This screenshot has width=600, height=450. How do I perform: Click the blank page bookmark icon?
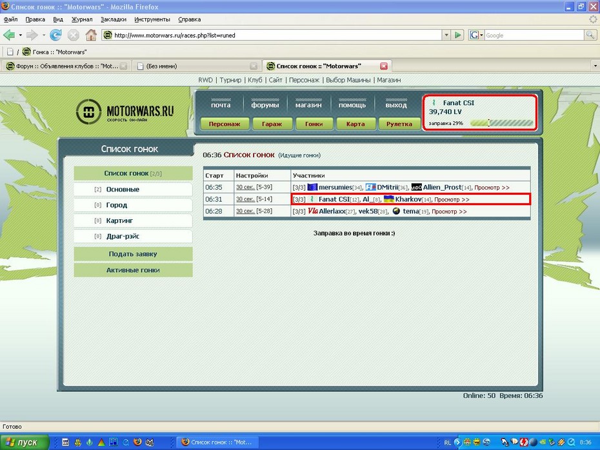tap(10, 52)
